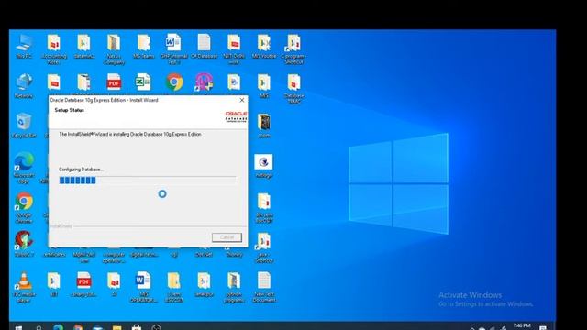Open the GRP Internal Test Word document
This screenshot has height=330, width=587.
pyautogui.click(x=173, y=49)
